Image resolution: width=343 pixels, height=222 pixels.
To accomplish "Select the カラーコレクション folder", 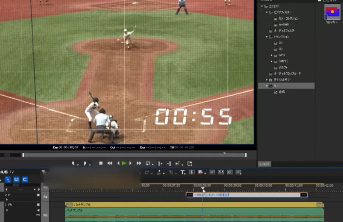I will 288,18.
